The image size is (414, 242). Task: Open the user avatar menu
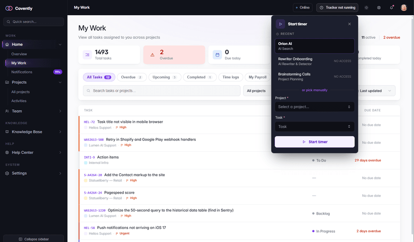point(404,8)
